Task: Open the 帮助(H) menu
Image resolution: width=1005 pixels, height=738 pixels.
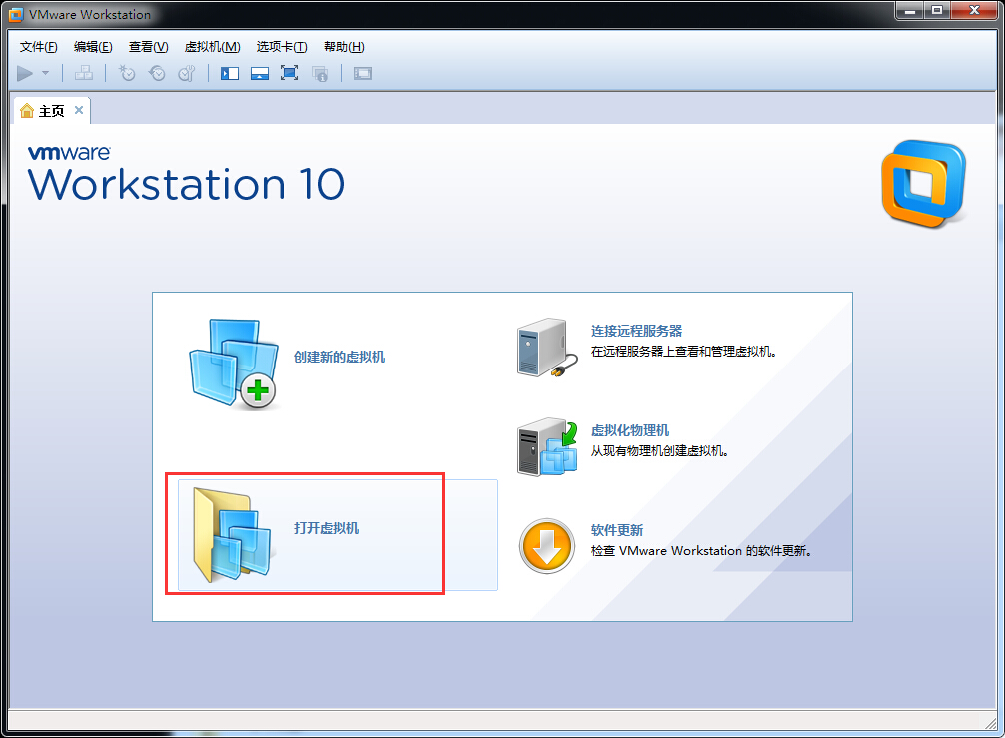Action: pos(344,47)
